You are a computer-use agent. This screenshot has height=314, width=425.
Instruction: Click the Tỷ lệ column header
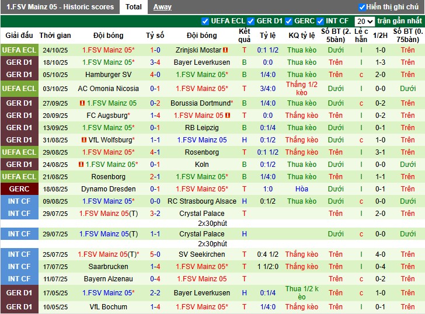267,36
